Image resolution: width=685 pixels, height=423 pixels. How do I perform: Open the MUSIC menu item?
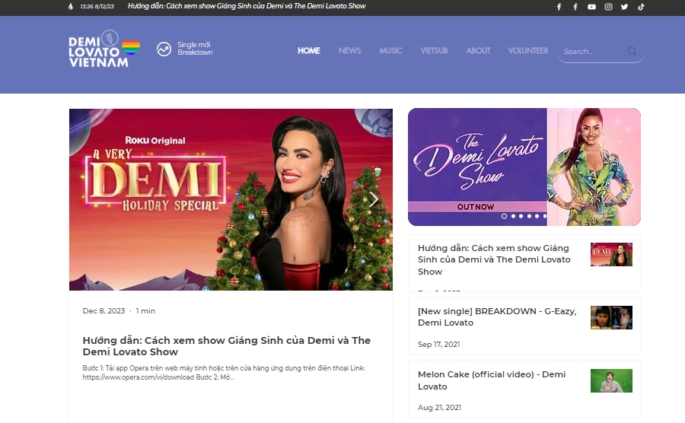pos(390,51)
